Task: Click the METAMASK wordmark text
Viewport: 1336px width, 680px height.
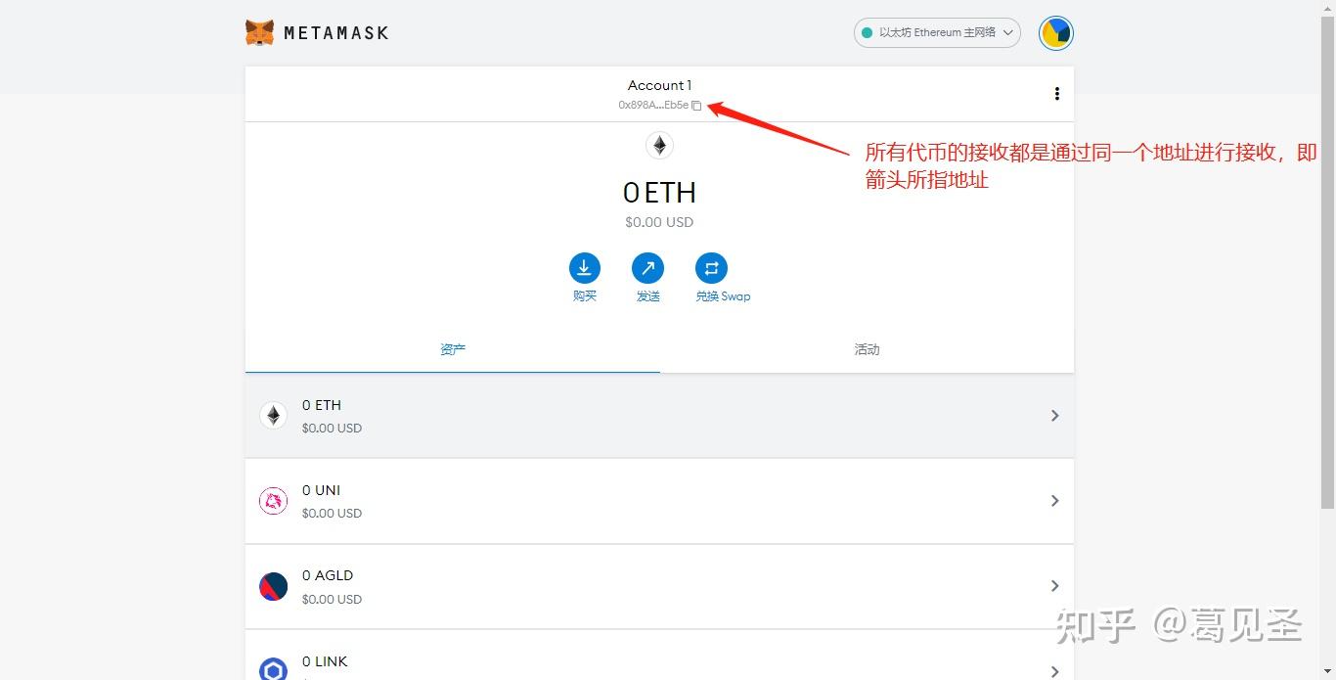Action: (335, 33)
